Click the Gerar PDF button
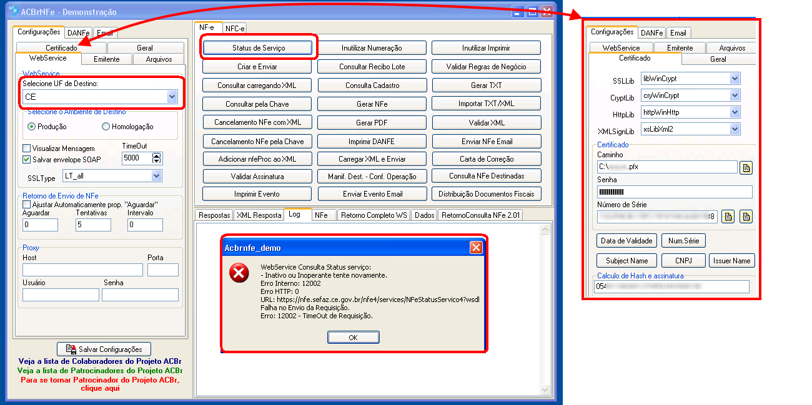This screenshot has height=405, width=812. tap(372, 123)
